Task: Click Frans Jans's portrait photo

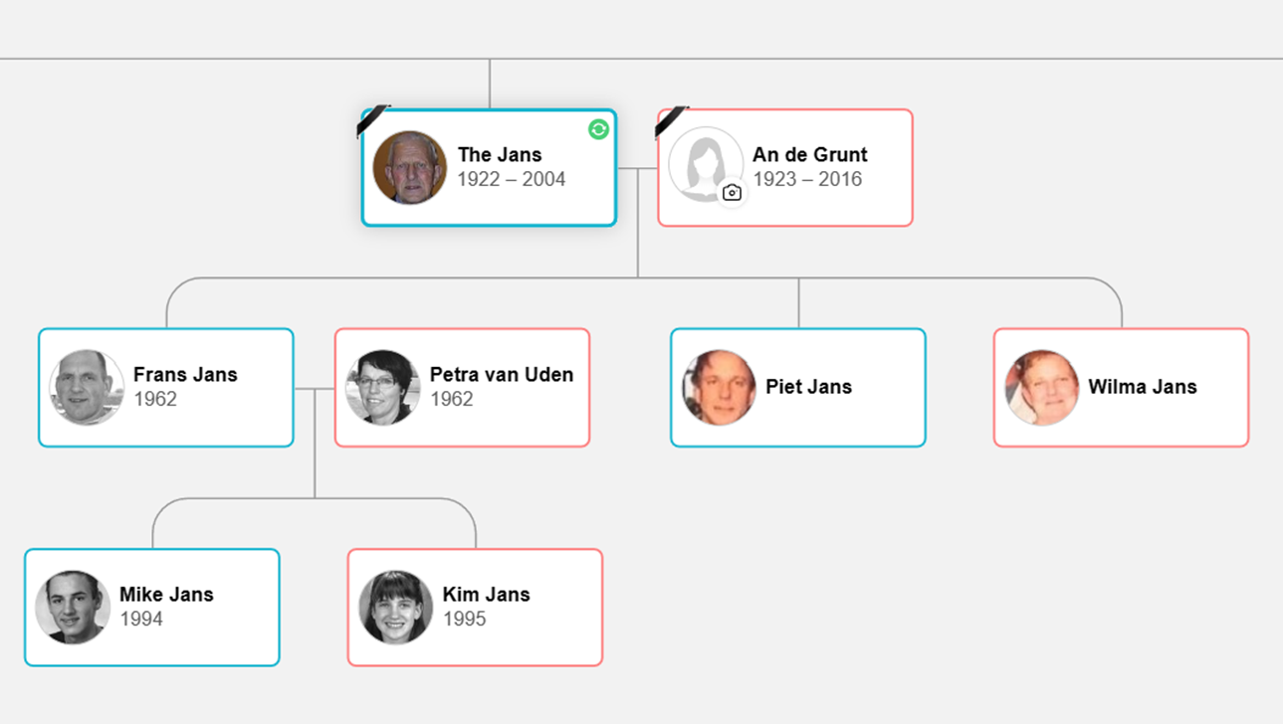Action: point(87,387)
